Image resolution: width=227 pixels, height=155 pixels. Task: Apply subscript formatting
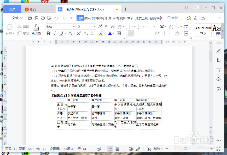[x=85, y=33]
